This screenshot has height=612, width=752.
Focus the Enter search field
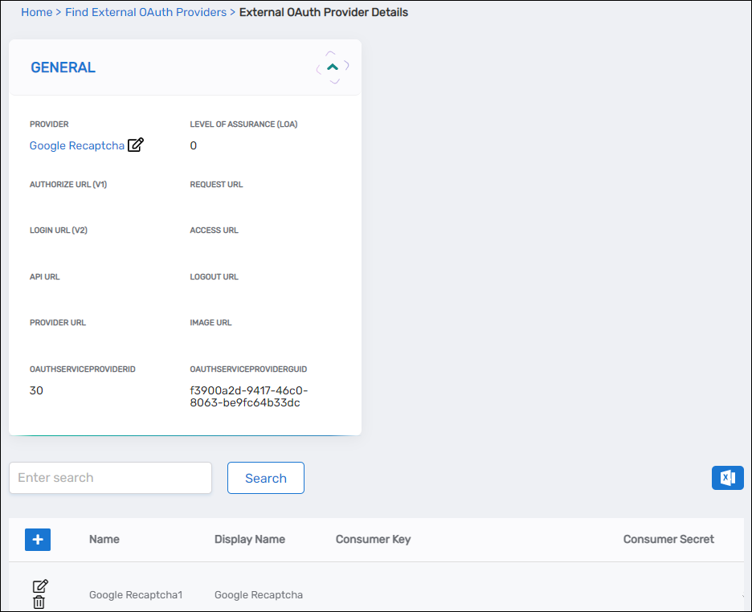[110, 478]
